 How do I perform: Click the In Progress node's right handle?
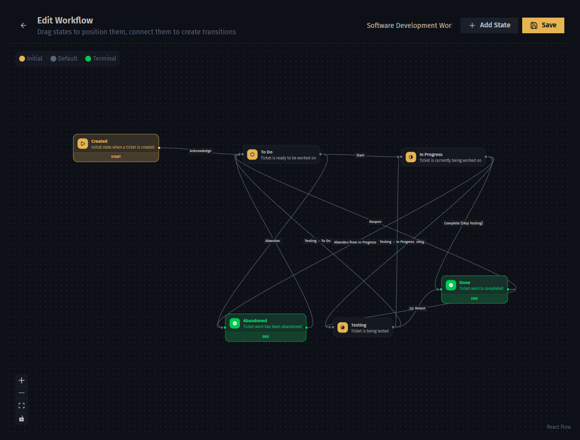[486, 157]
